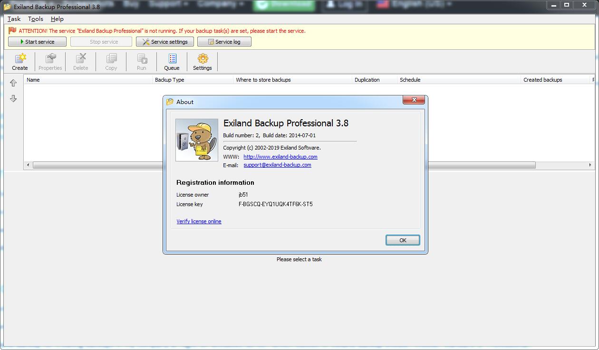Click the Copy task toolbar icon
The image size is (599, 350).
point(111,61)
